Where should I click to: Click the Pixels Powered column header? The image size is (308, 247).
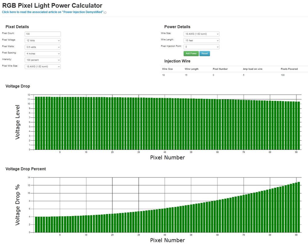(x=289, y=69)
